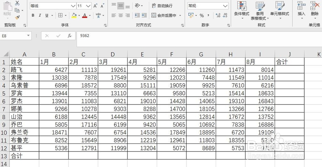
Task: Open 套用表格格式 format as table
Action: coord(260,11)
